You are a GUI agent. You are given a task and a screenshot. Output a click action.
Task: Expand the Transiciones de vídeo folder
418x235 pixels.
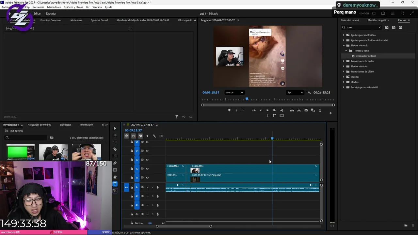[344, 71]
